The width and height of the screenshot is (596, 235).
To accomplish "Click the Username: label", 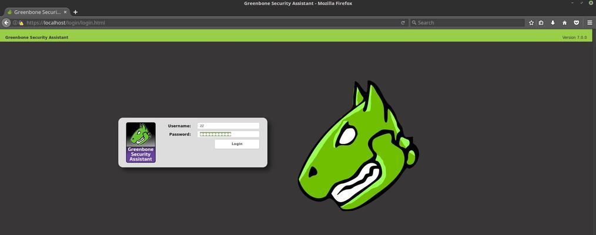I will pos(179,126).
